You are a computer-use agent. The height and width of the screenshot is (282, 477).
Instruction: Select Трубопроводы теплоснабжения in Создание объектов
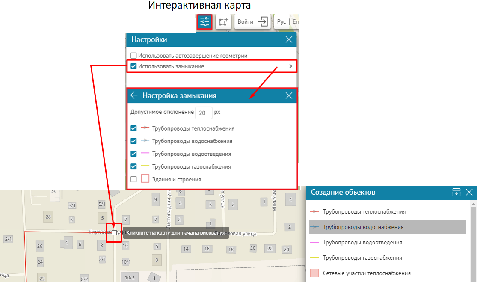pos(364,211)
